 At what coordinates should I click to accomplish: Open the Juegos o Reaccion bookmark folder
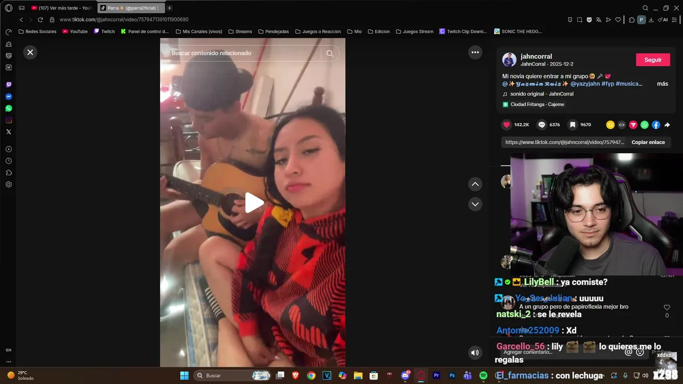317,31
